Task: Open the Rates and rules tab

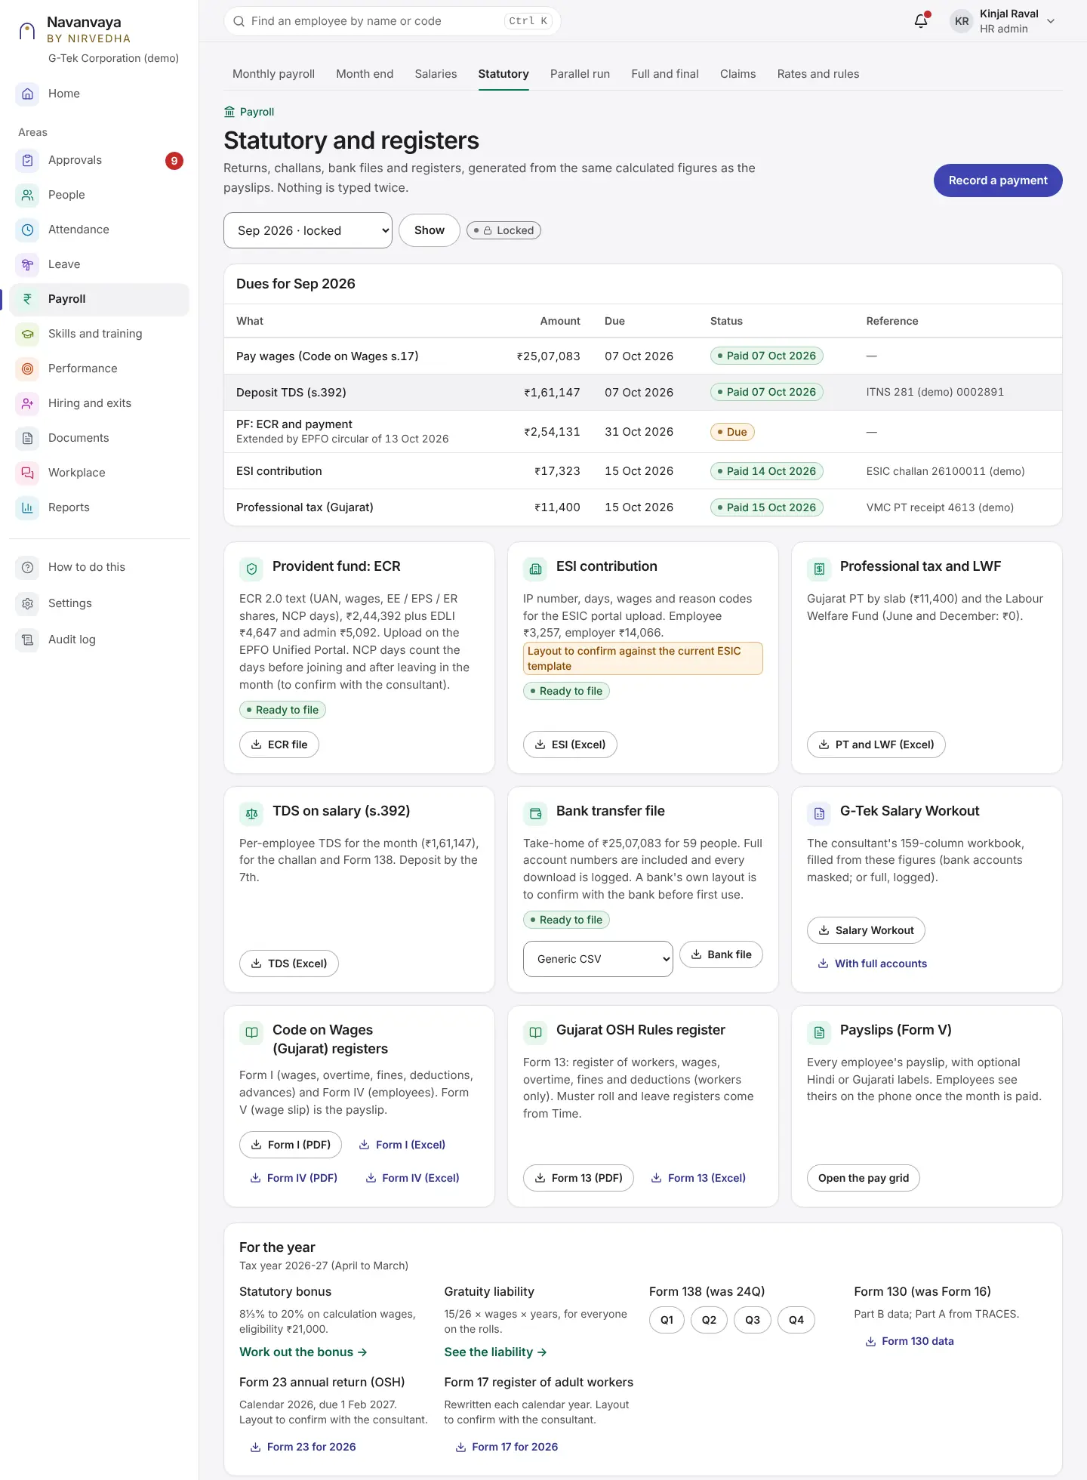Action: pos(818,74)
